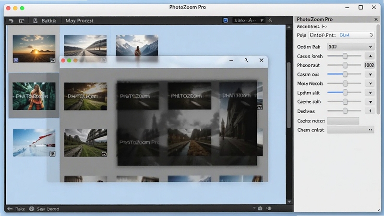Open the May Procest toolbar item
The height and width of the screenshot is (216, 384).
coord(79,21)
